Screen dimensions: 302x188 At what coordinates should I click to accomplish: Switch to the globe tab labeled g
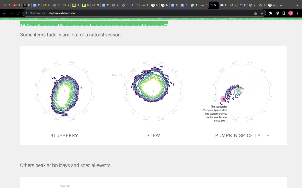tap(252, 5)
